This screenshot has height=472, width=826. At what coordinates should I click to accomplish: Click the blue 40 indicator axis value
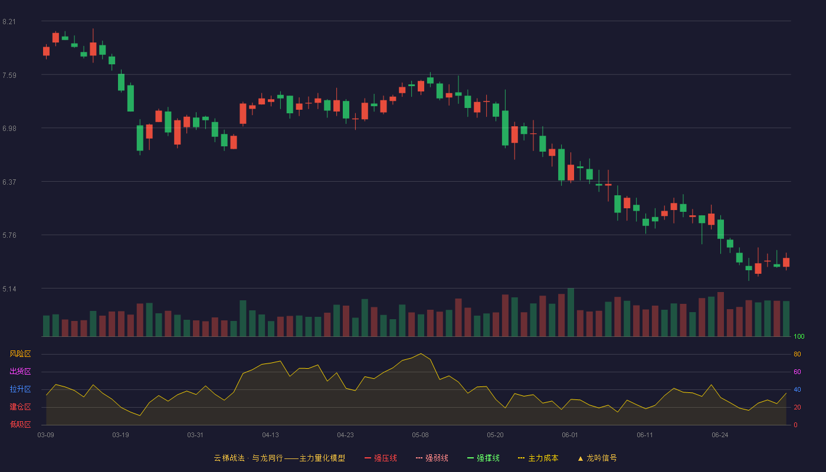click(x=797, y=389)
